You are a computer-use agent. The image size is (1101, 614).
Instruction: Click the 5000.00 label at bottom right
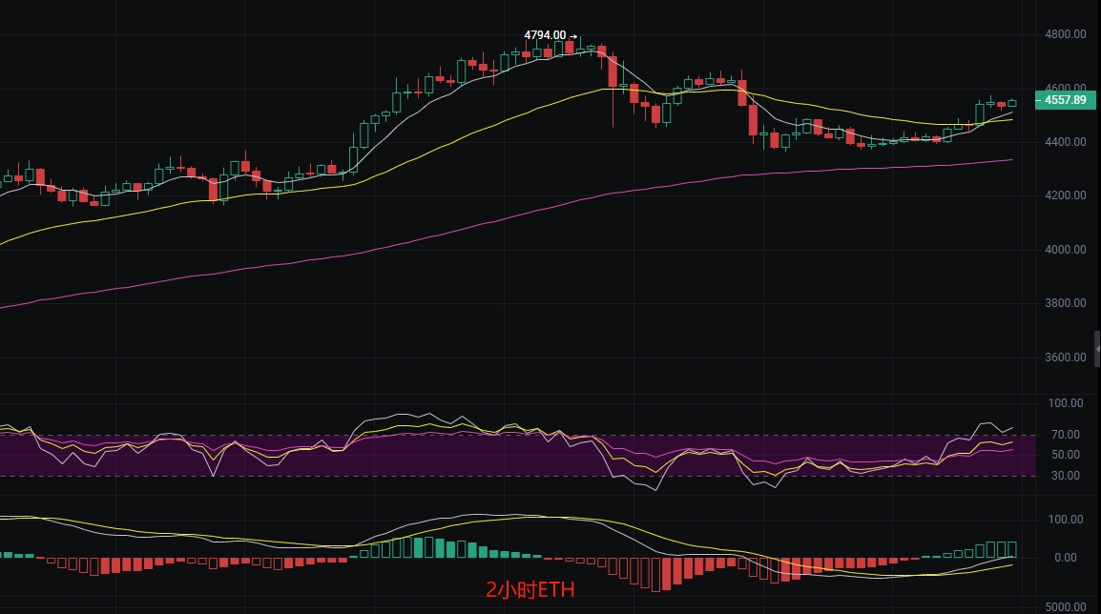[x=1065, y=607]
